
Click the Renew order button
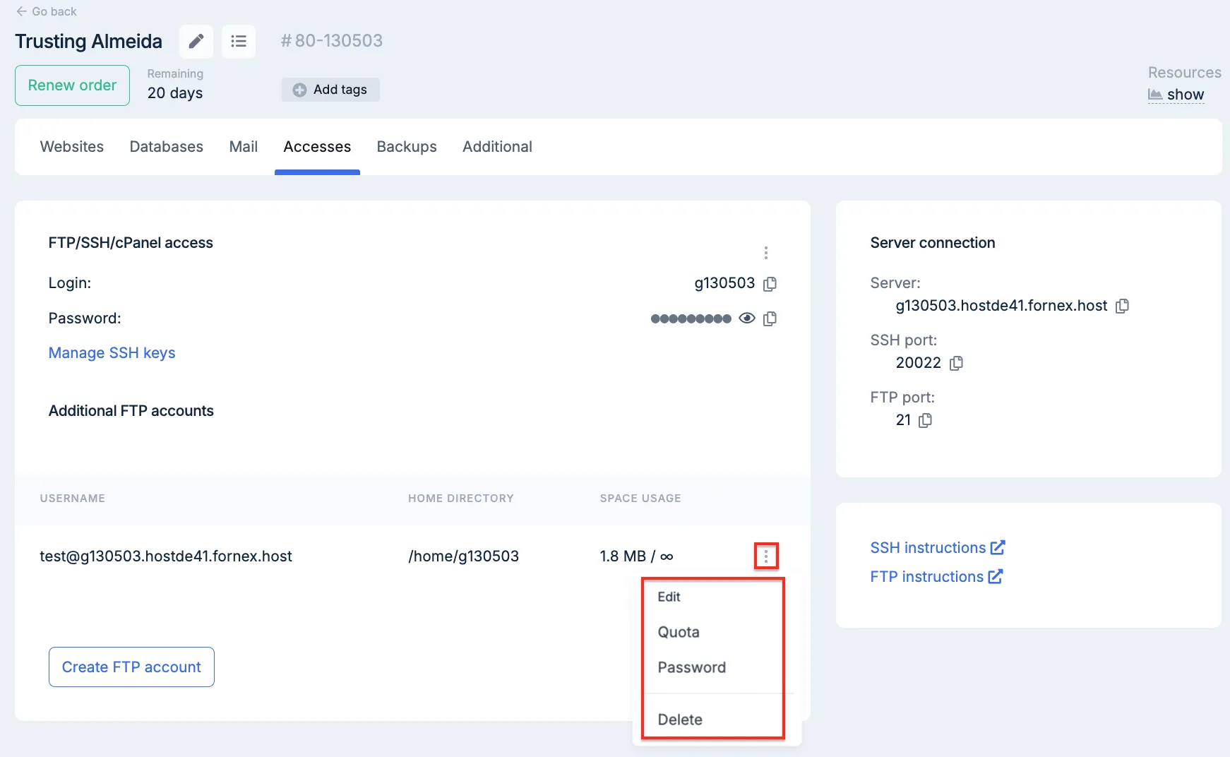point(72,85)
